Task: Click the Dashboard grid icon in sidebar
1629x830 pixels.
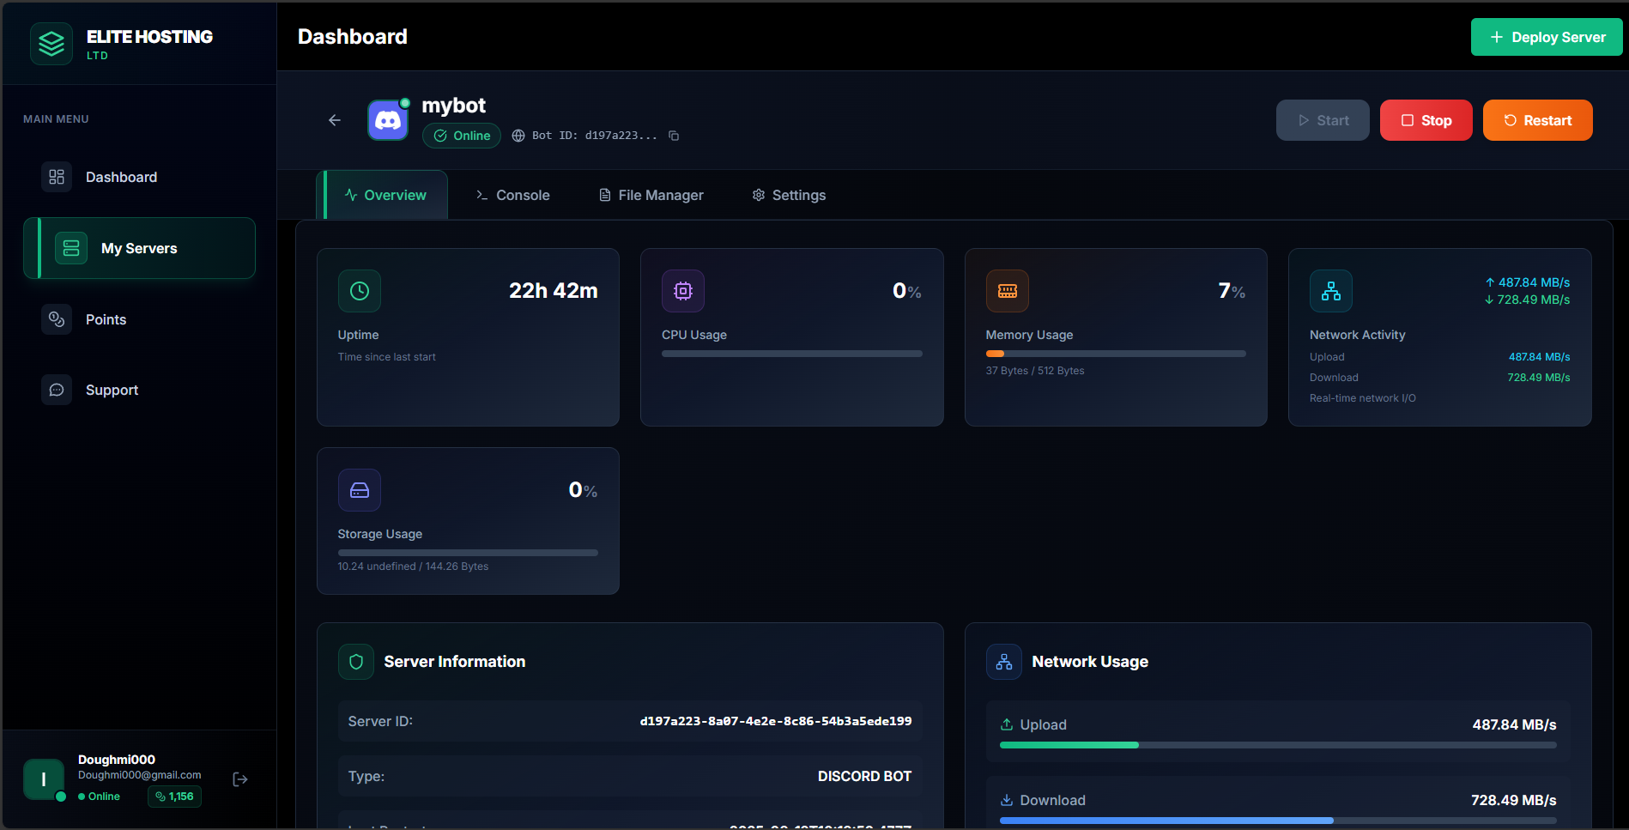Action: pyautogui.click(x=57, y=177)
